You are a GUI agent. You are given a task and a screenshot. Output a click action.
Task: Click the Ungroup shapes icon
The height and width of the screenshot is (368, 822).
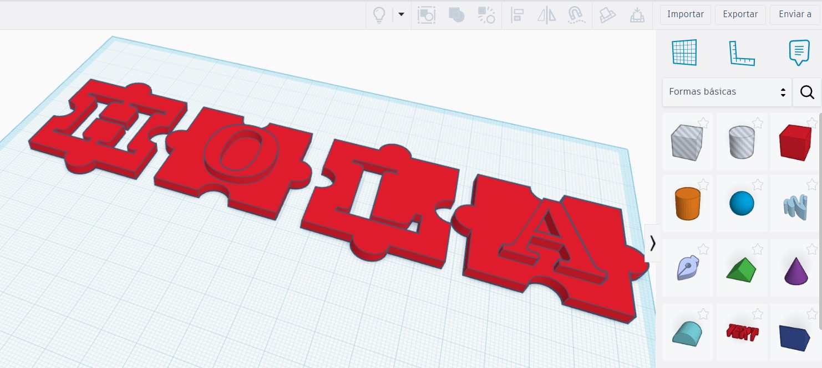coord(486,15)
